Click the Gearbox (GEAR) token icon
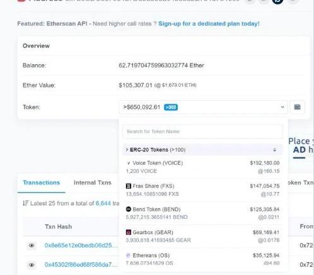314x275 pixels. [x=128, y=232]
